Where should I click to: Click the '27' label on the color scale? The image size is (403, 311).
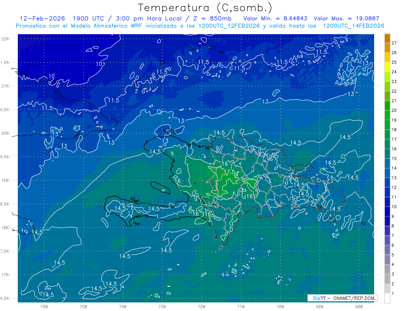[394, 43]
